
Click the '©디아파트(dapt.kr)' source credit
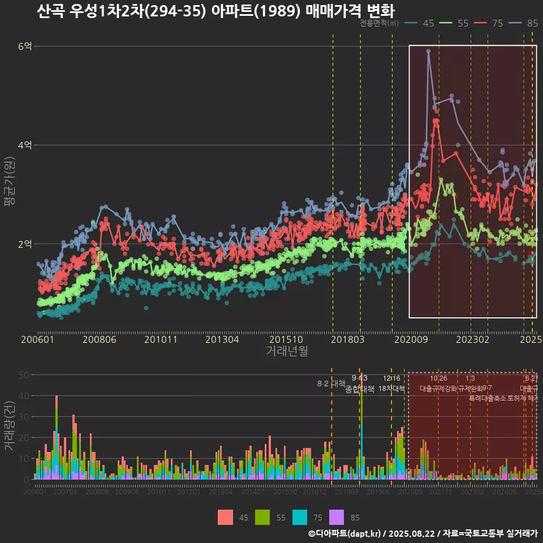click(344, 533)
